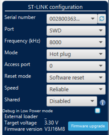This screenshot has width=109, height=135.
Task: Click the Mode label
Action: pyautogui.click(x=11, y=53)
